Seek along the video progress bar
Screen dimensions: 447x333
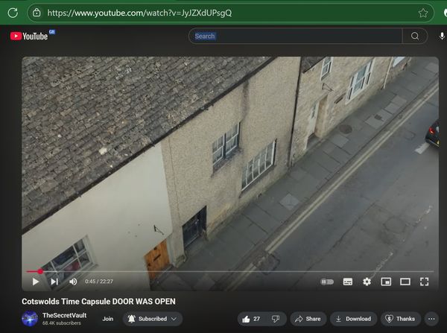tap(230, 271)
